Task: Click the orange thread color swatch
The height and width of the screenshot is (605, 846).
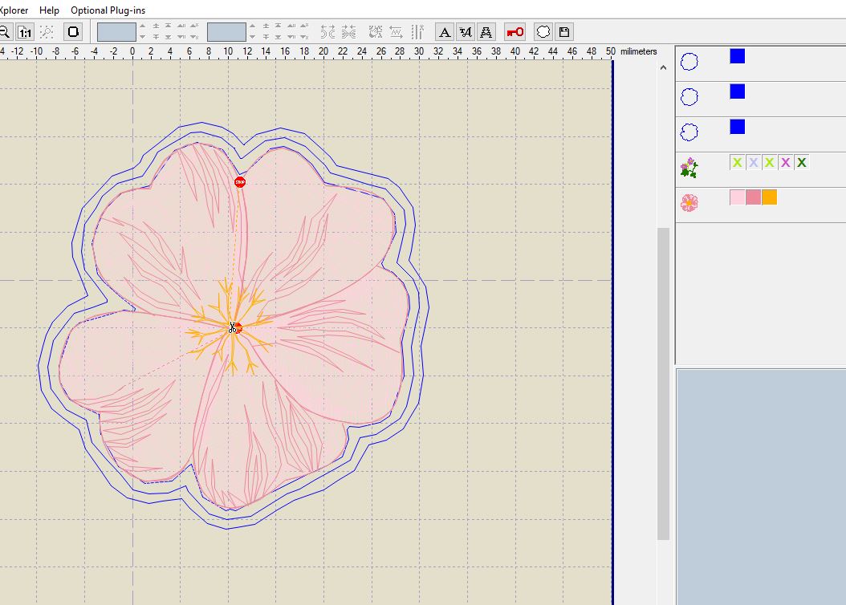Action: coord(769,197)
